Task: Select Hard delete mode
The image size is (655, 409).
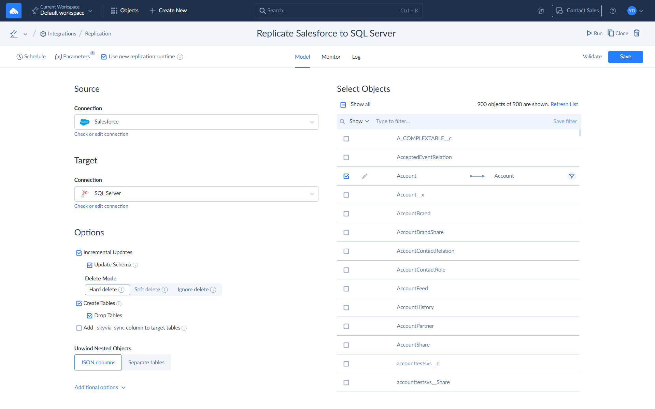Action: (107, 290)
